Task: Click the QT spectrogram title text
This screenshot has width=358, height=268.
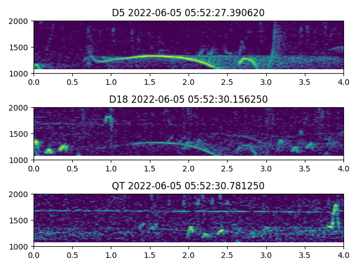Action: pyautogui.click(x=188, y=186)
